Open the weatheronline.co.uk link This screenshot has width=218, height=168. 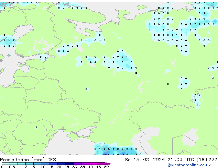[189, 165]
